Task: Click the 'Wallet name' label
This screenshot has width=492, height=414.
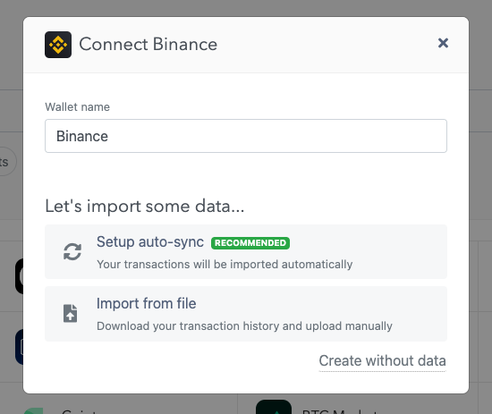Action: [x=77, y=107]
